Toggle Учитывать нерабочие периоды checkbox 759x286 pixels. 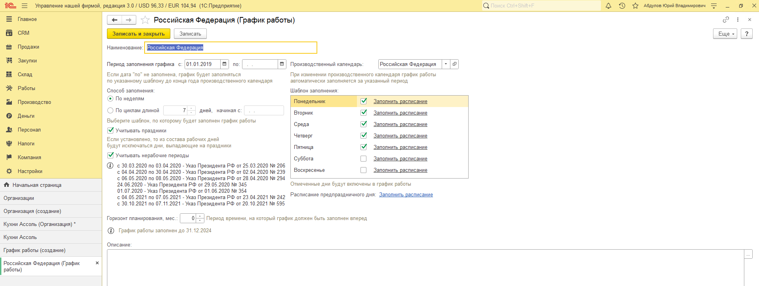tap(111, 155)
